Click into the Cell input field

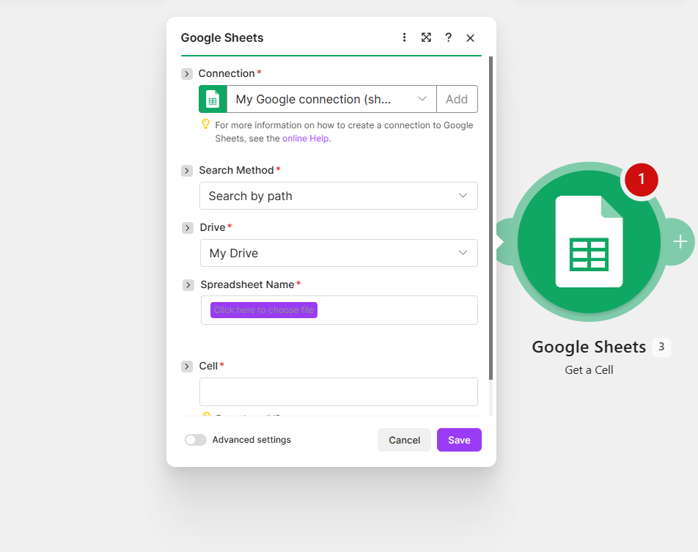[x=338, y=391]
